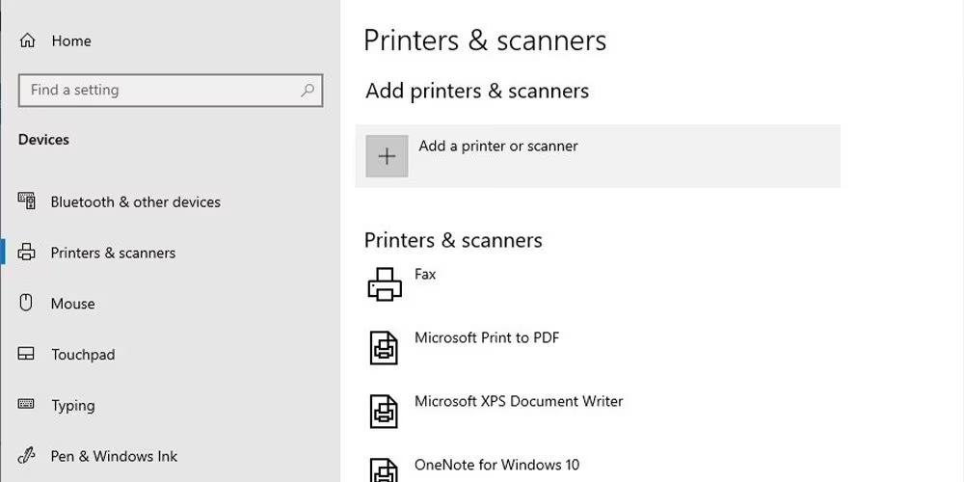Click the Find a setting search box
Viewport: 964px width, 482px height.
(171, 91)
